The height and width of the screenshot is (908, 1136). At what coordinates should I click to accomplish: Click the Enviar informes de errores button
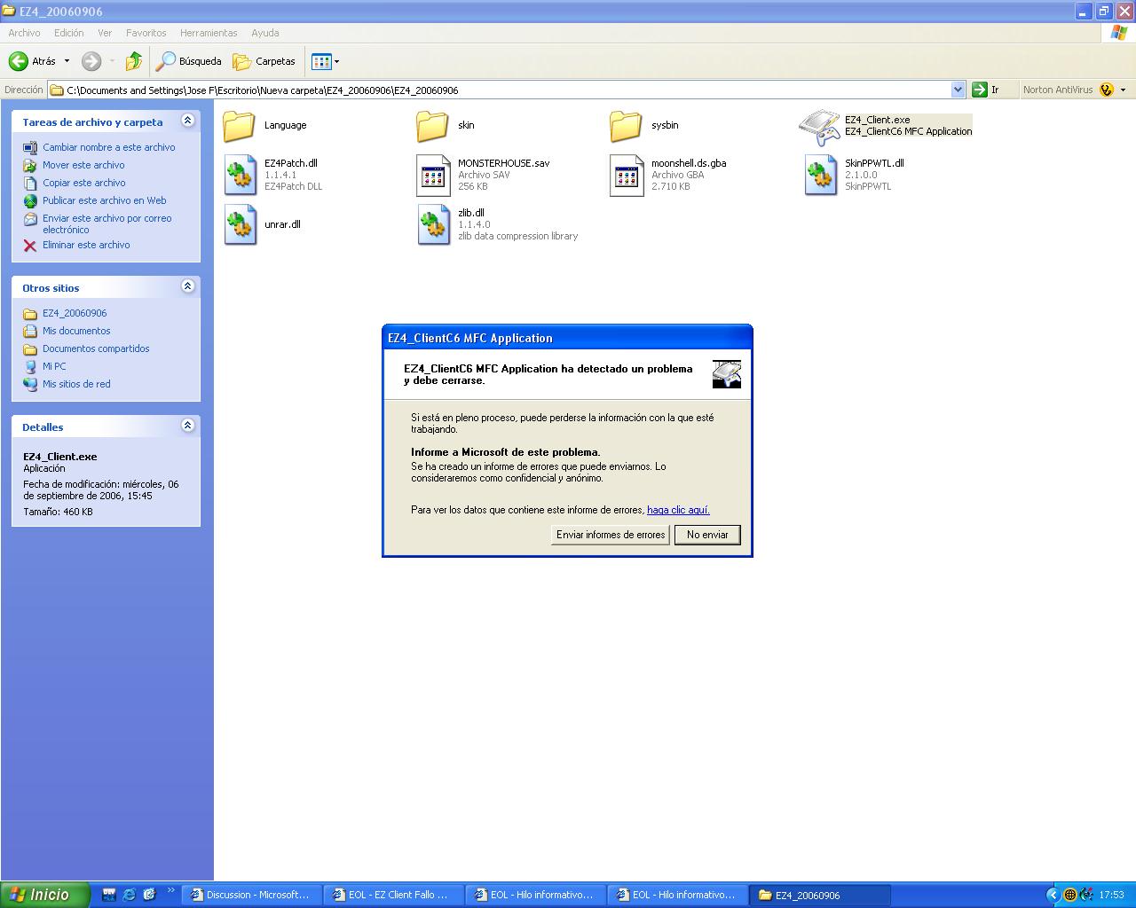[x=611, y=535]
